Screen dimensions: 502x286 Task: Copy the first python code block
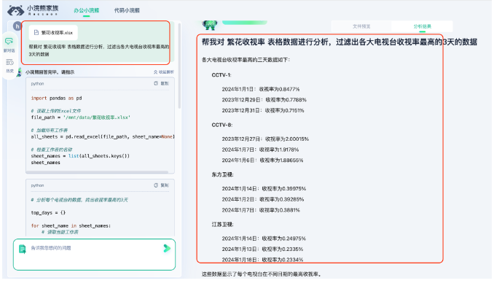click(x=161, y=83)
